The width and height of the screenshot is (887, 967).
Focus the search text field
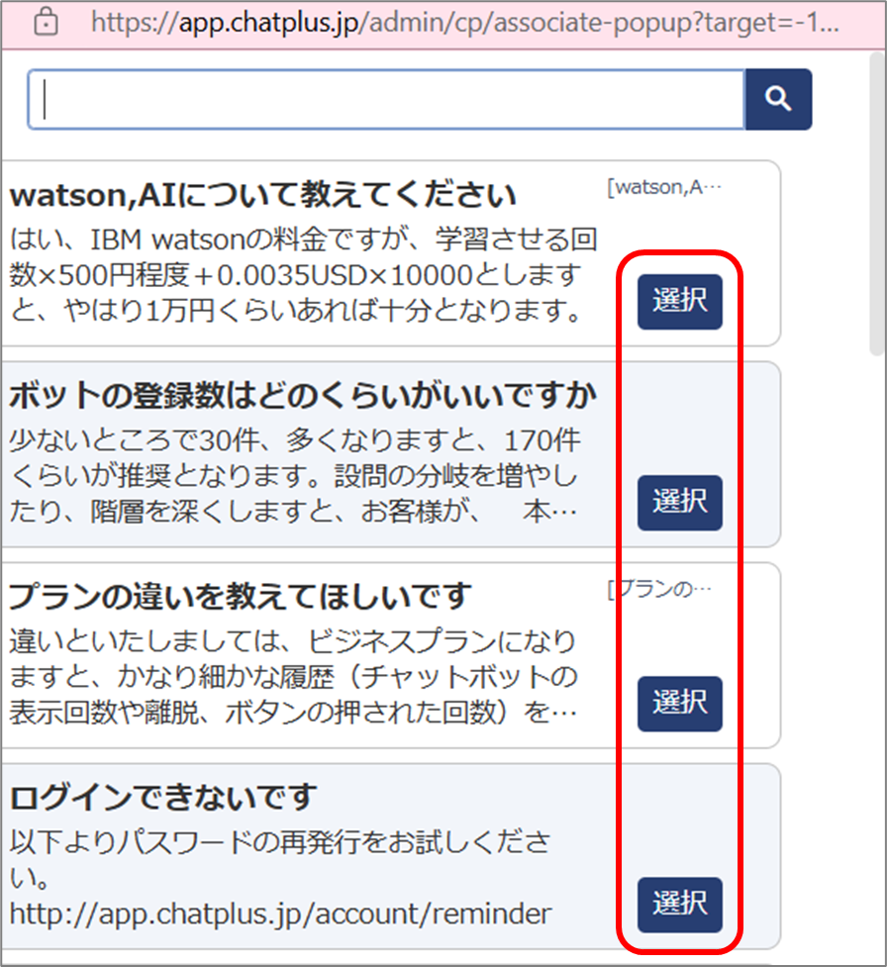(387, 99)
